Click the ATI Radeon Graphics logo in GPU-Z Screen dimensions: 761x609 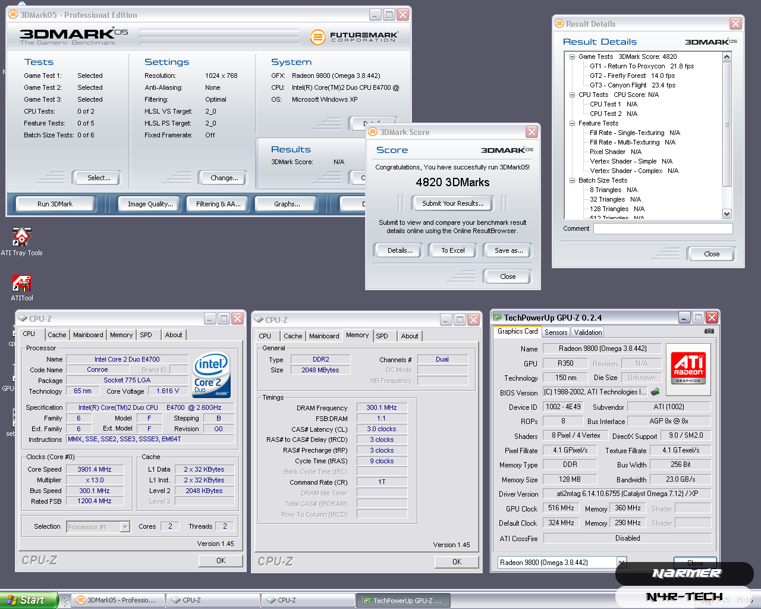pyautogui.click(x=688, y=368)
